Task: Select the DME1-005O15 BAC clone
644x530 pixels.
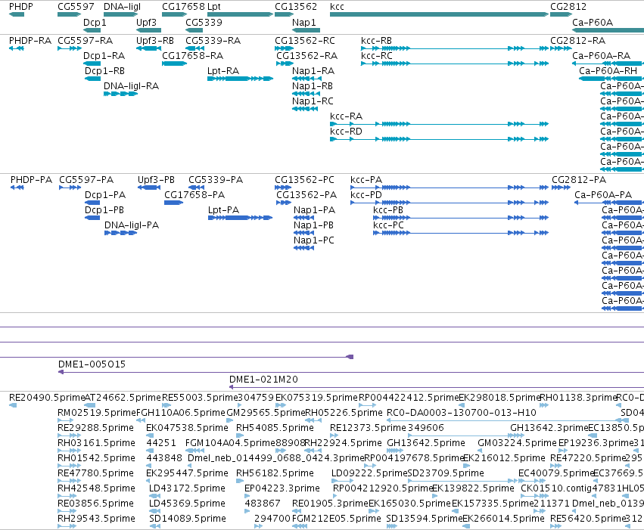Action: pos(351,372)
